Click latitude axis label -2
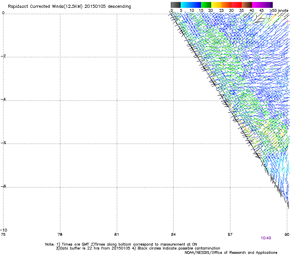290x255 pixels. coord(3,56)
